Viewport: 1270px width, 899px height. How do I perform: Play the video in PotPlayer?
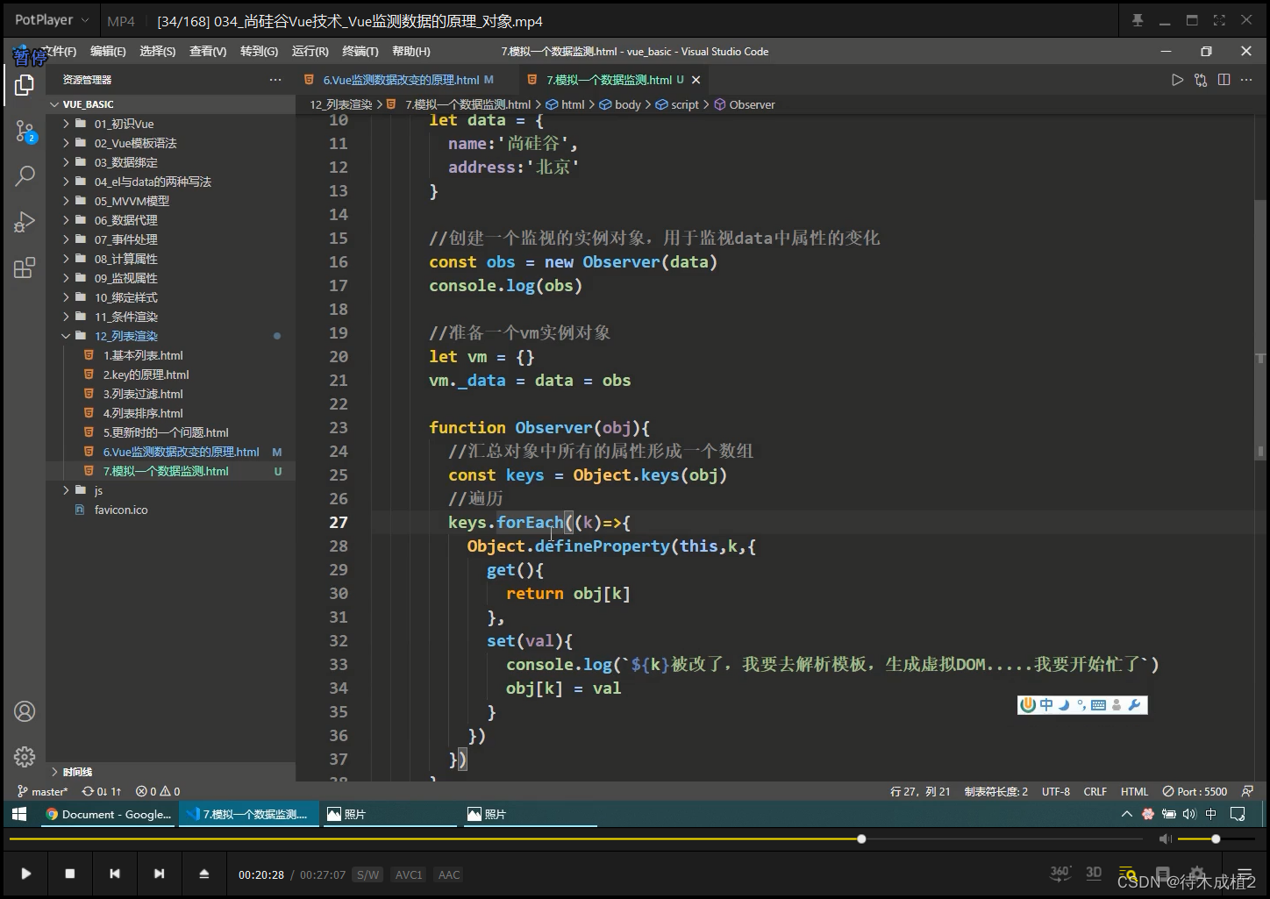tap(25, 874)
